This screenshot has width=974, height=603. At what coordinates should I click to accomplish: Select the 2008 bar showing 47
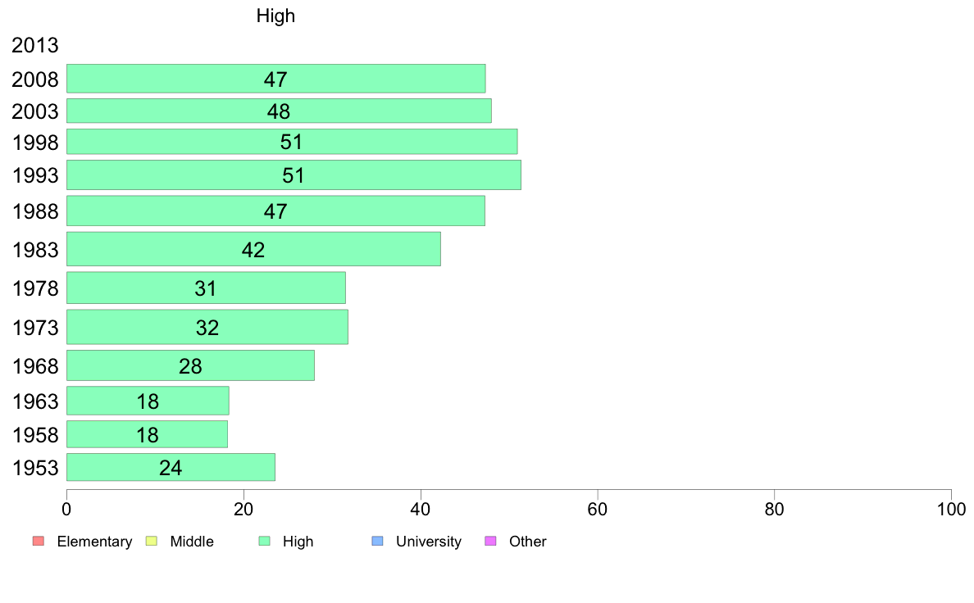(x=275, y=79)
